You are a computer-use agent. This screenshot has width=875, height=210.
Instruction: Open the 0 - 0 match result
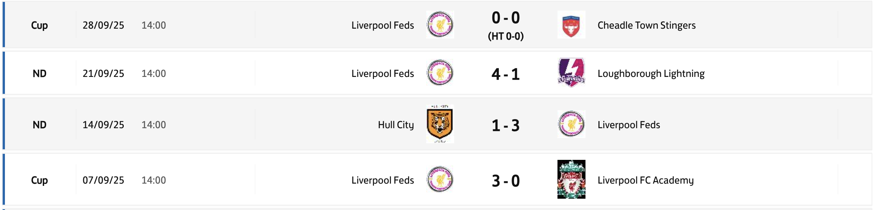[506, 18]
